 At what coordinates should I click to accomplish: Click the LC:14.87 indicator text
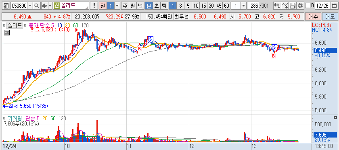click(322, 25)
